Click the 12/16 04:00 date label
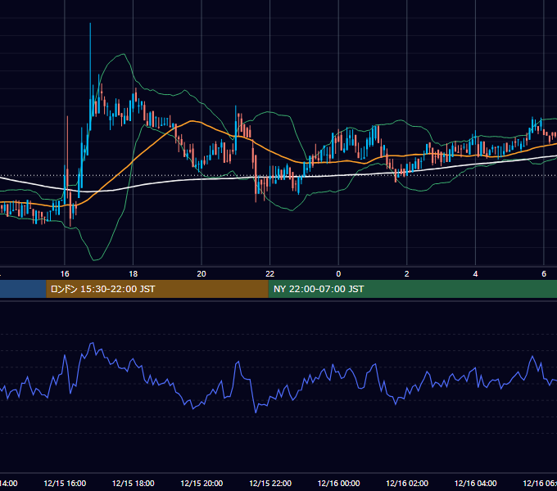 click(476, 483)
